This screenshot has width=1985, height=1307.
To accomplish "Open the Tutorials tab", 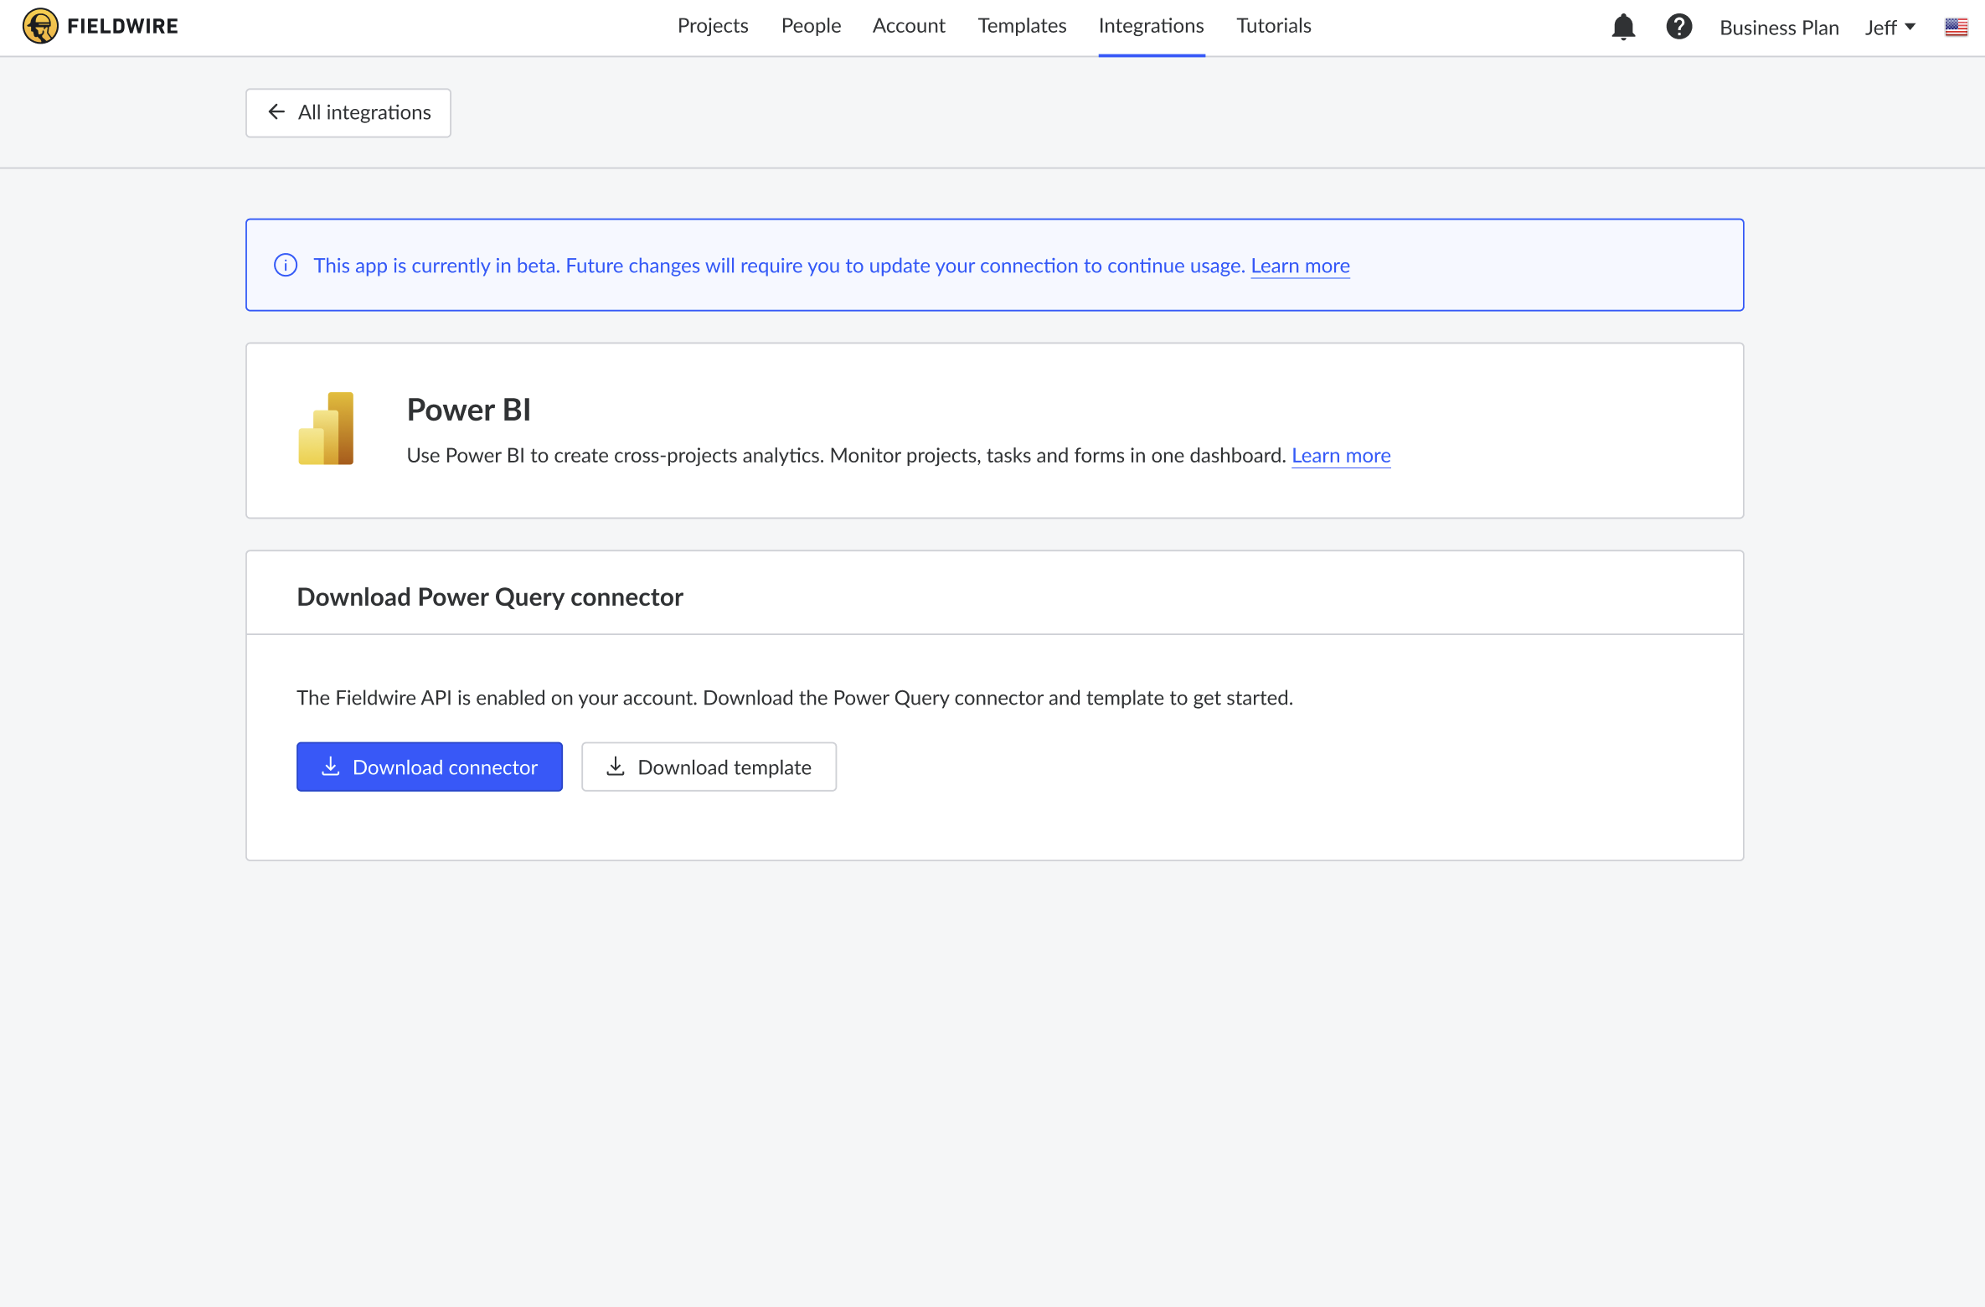I will click(x=1273, y=26).
